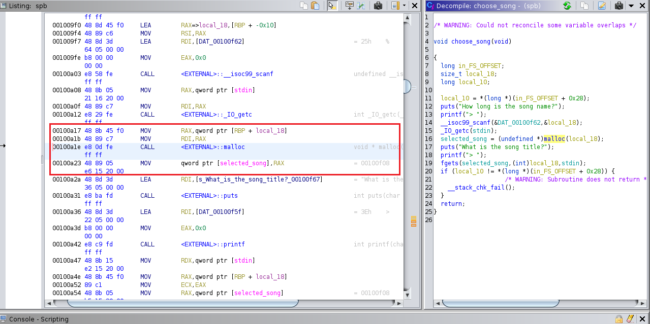650x324 pixels.
Task: Select address 00100a23 in the Listing
Action: tap(67, 163)
